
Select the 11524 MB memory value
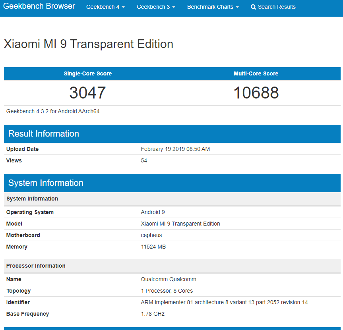[153, 247]
